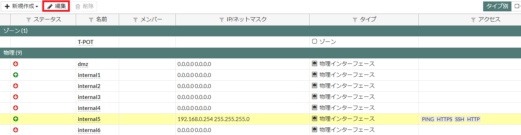521x135 pixels.
Task: Click the physical interface icon for internal1
Action: [314, 75]
